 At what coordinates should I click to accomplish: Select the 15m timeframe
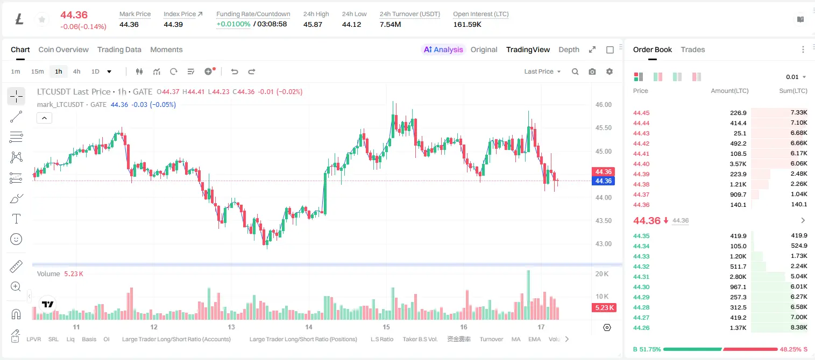pyautogui.click(x=37, y=71)
